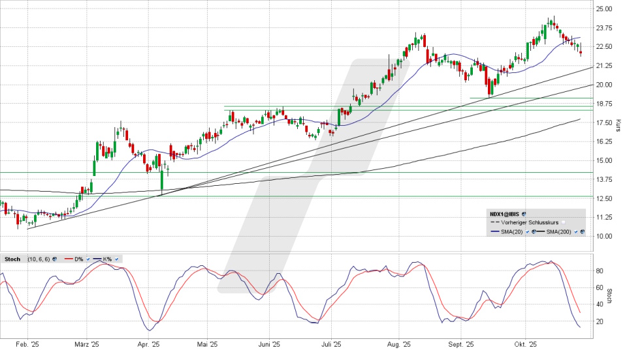Click the Mai '25 date label
The image size is (627, 352).
click(x=206, y=344)
